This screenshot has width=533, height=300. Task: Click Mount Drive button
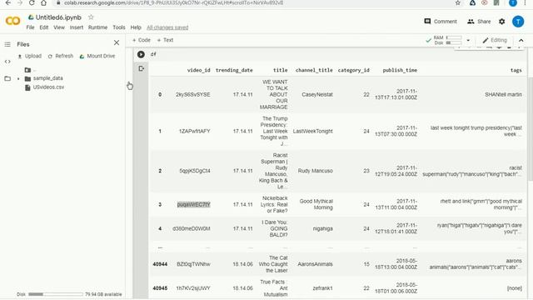pyautogui.click(x=97, y=56)
